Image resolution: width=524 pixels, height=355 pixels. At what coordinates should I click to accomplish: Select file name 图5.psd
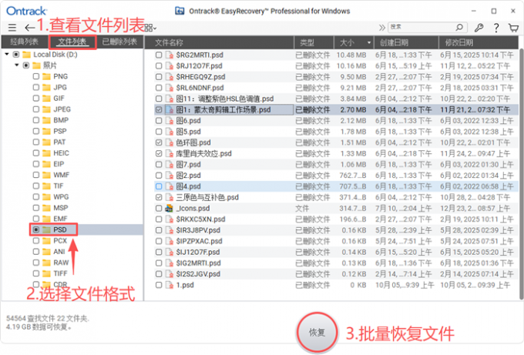189,132
